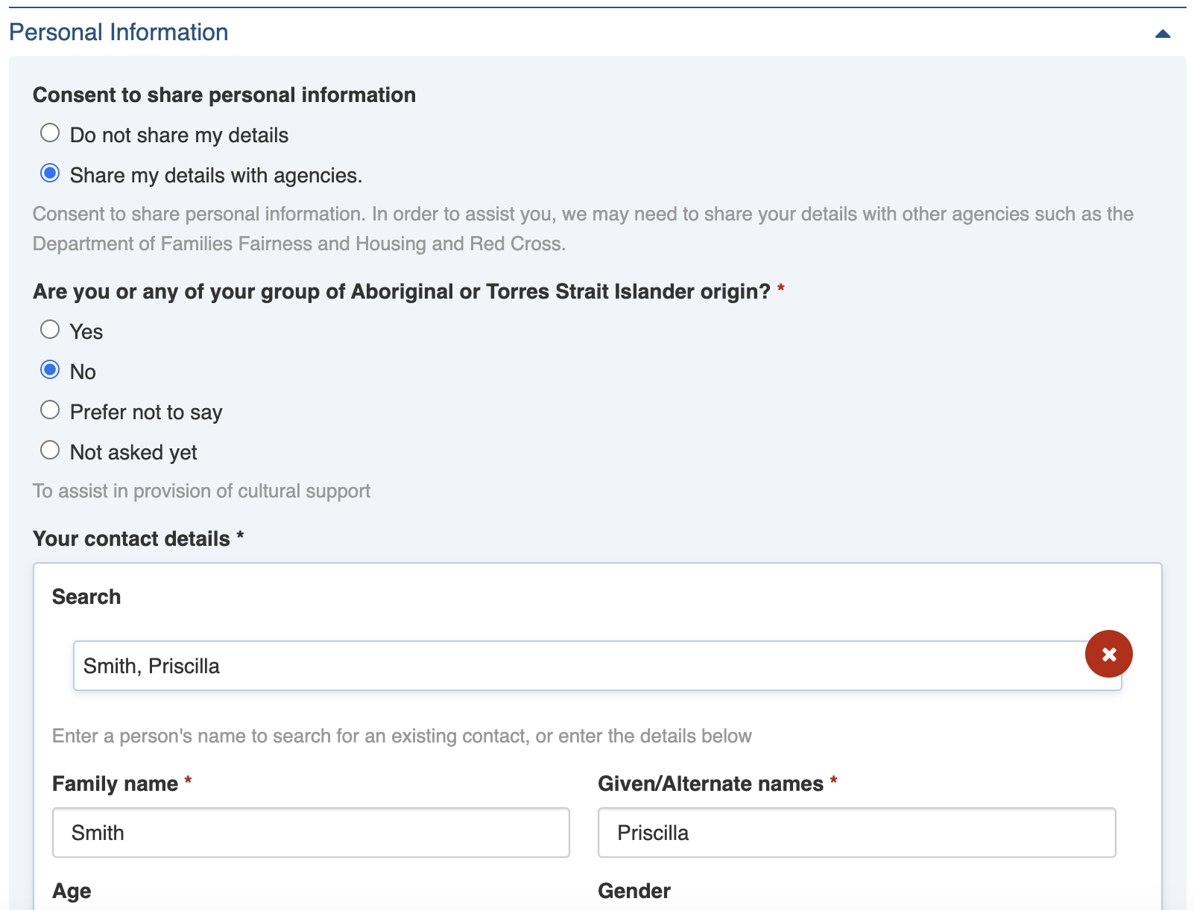Focus the Given/Alternate names text field
The width and height of the screenshot is (1194, 910).
click(x=856, y=833)
